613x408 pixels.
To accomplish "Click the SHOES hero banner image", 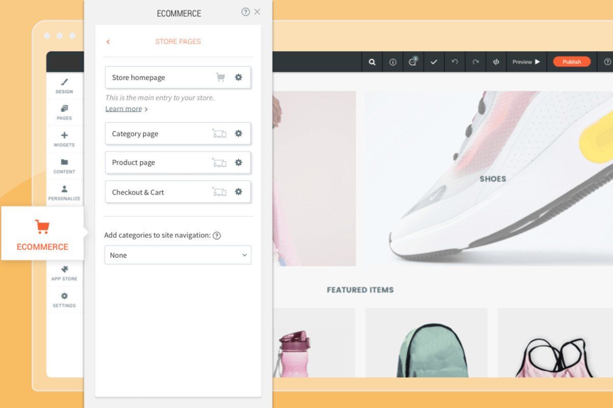I will pyautogui.click(x=489, y=178).
